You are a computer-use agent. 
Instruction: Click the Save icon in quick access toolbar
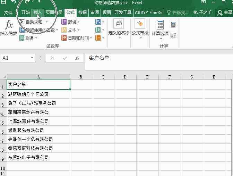click(x=3, y=2)
